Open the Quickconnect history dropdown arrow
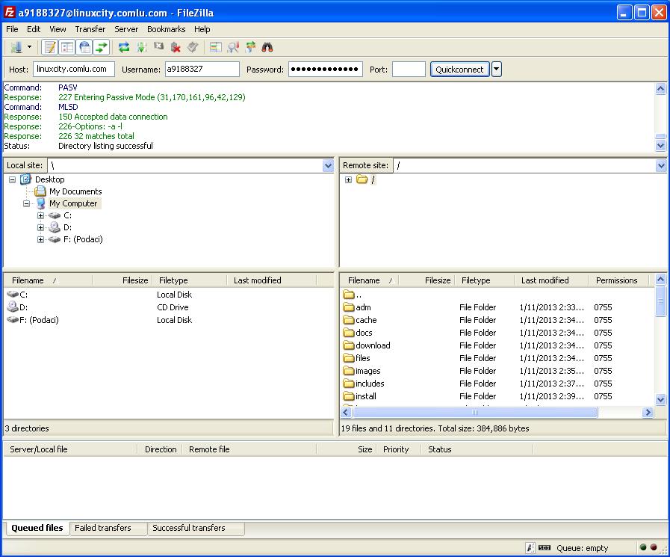This screenshot has width=670, height=557. coord(497,70)
